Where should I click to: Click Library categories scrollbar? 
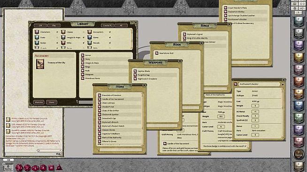coord(131,39)
